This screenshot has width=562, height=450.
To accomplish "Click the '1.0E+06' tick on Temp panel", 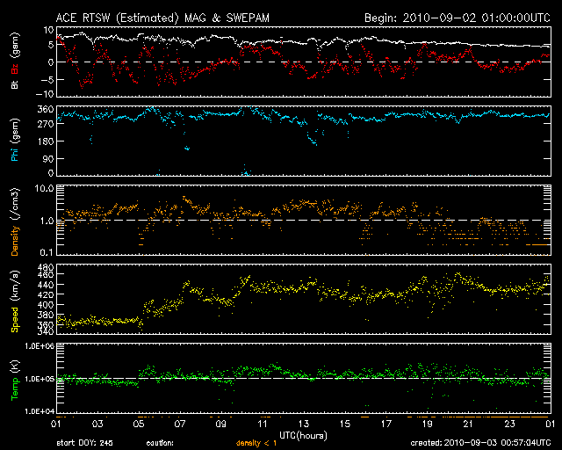I will coord(39,346).
